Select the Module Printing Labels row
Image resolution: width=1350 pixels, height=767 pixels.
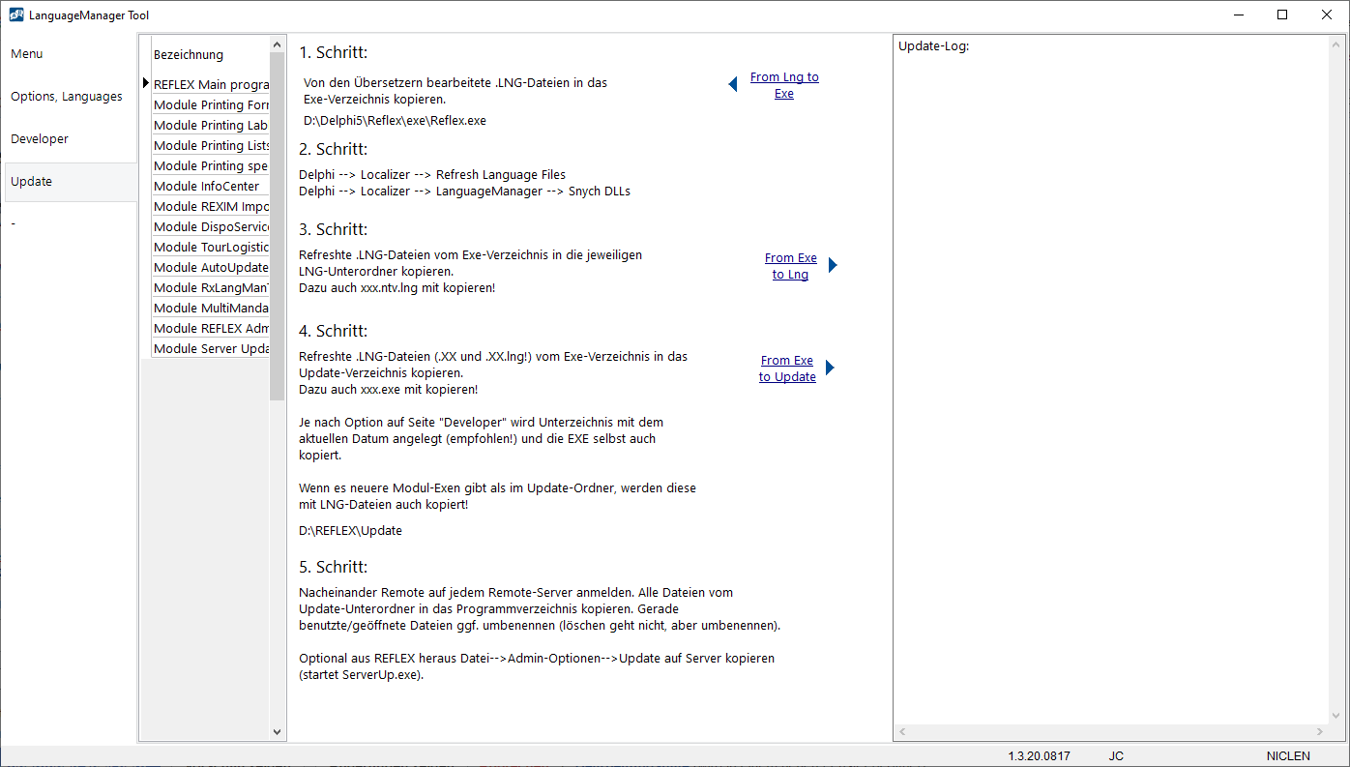point(211,126)
